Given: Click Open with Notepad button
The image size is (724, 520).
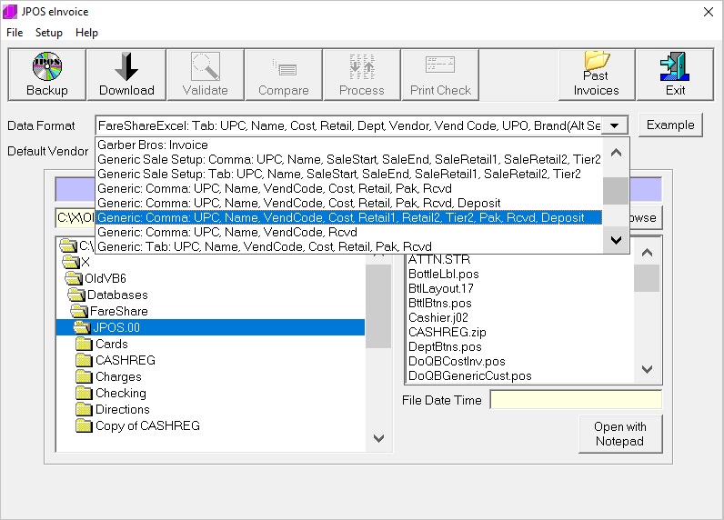Looking at the screenshot, I should pyautogui.click(x=620, y=434).
